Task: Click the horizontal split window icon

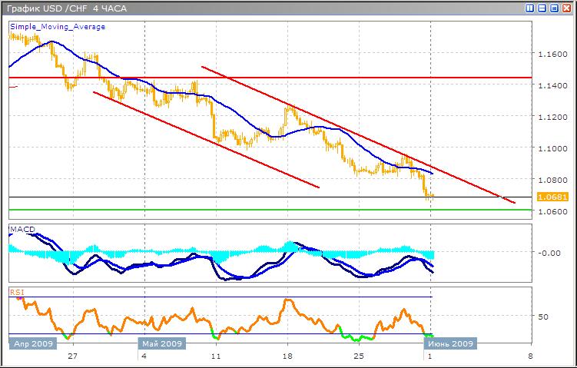Action: pos(542,8)
